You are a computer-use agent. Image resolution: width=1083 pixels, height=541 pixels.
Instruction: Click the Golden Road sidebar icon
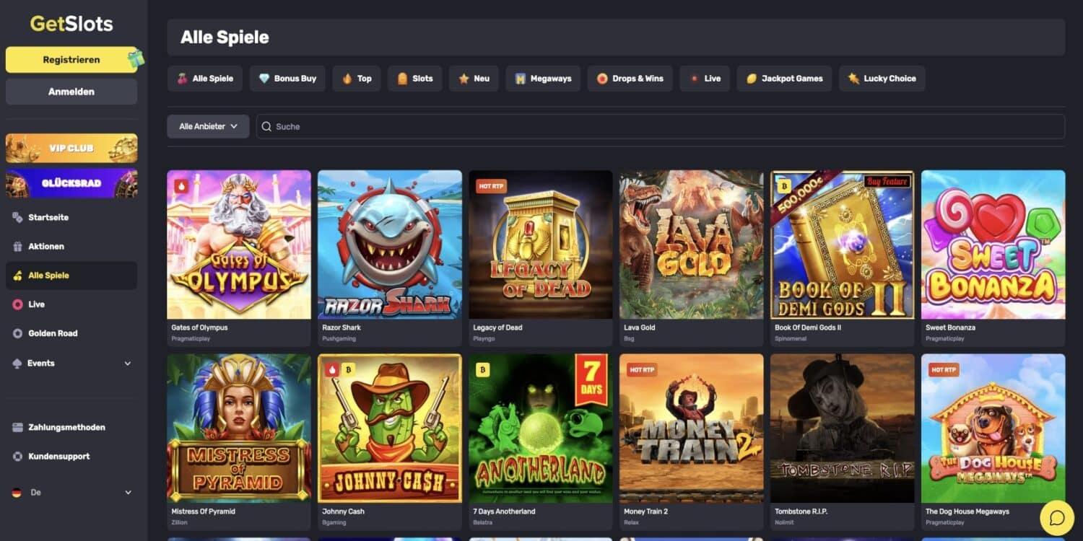17,333
